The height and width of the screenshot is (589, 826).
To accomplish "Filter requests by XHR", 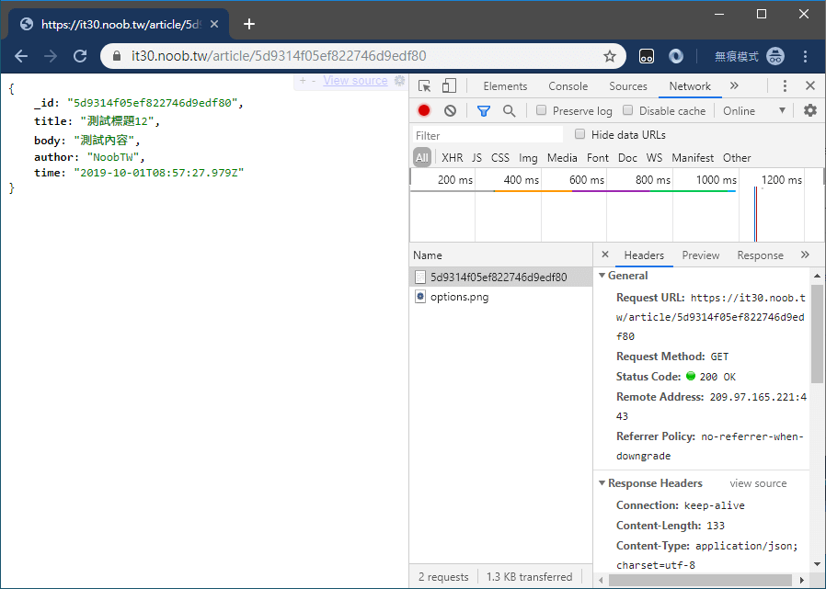I will tap(452, 157).
